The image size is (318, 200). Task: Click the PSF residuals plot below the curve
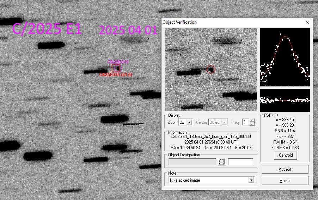pyautogui.click(x=285, y=100)
